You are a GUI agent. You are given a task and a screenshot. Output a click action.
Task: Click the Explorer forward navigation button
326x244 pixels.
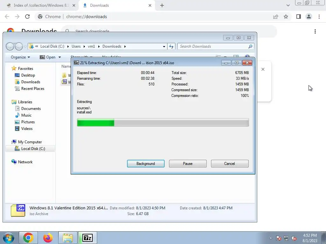[19, 46]
